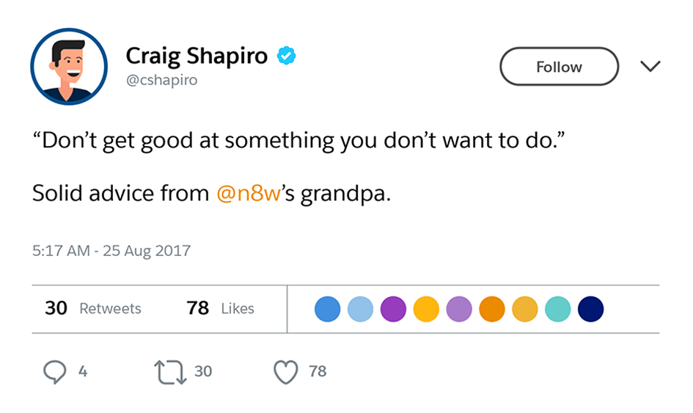The height and width of the screenshot is (413, 693).
Task: Open Craig Shapiro's profile avatar
Action: (69, 67)
